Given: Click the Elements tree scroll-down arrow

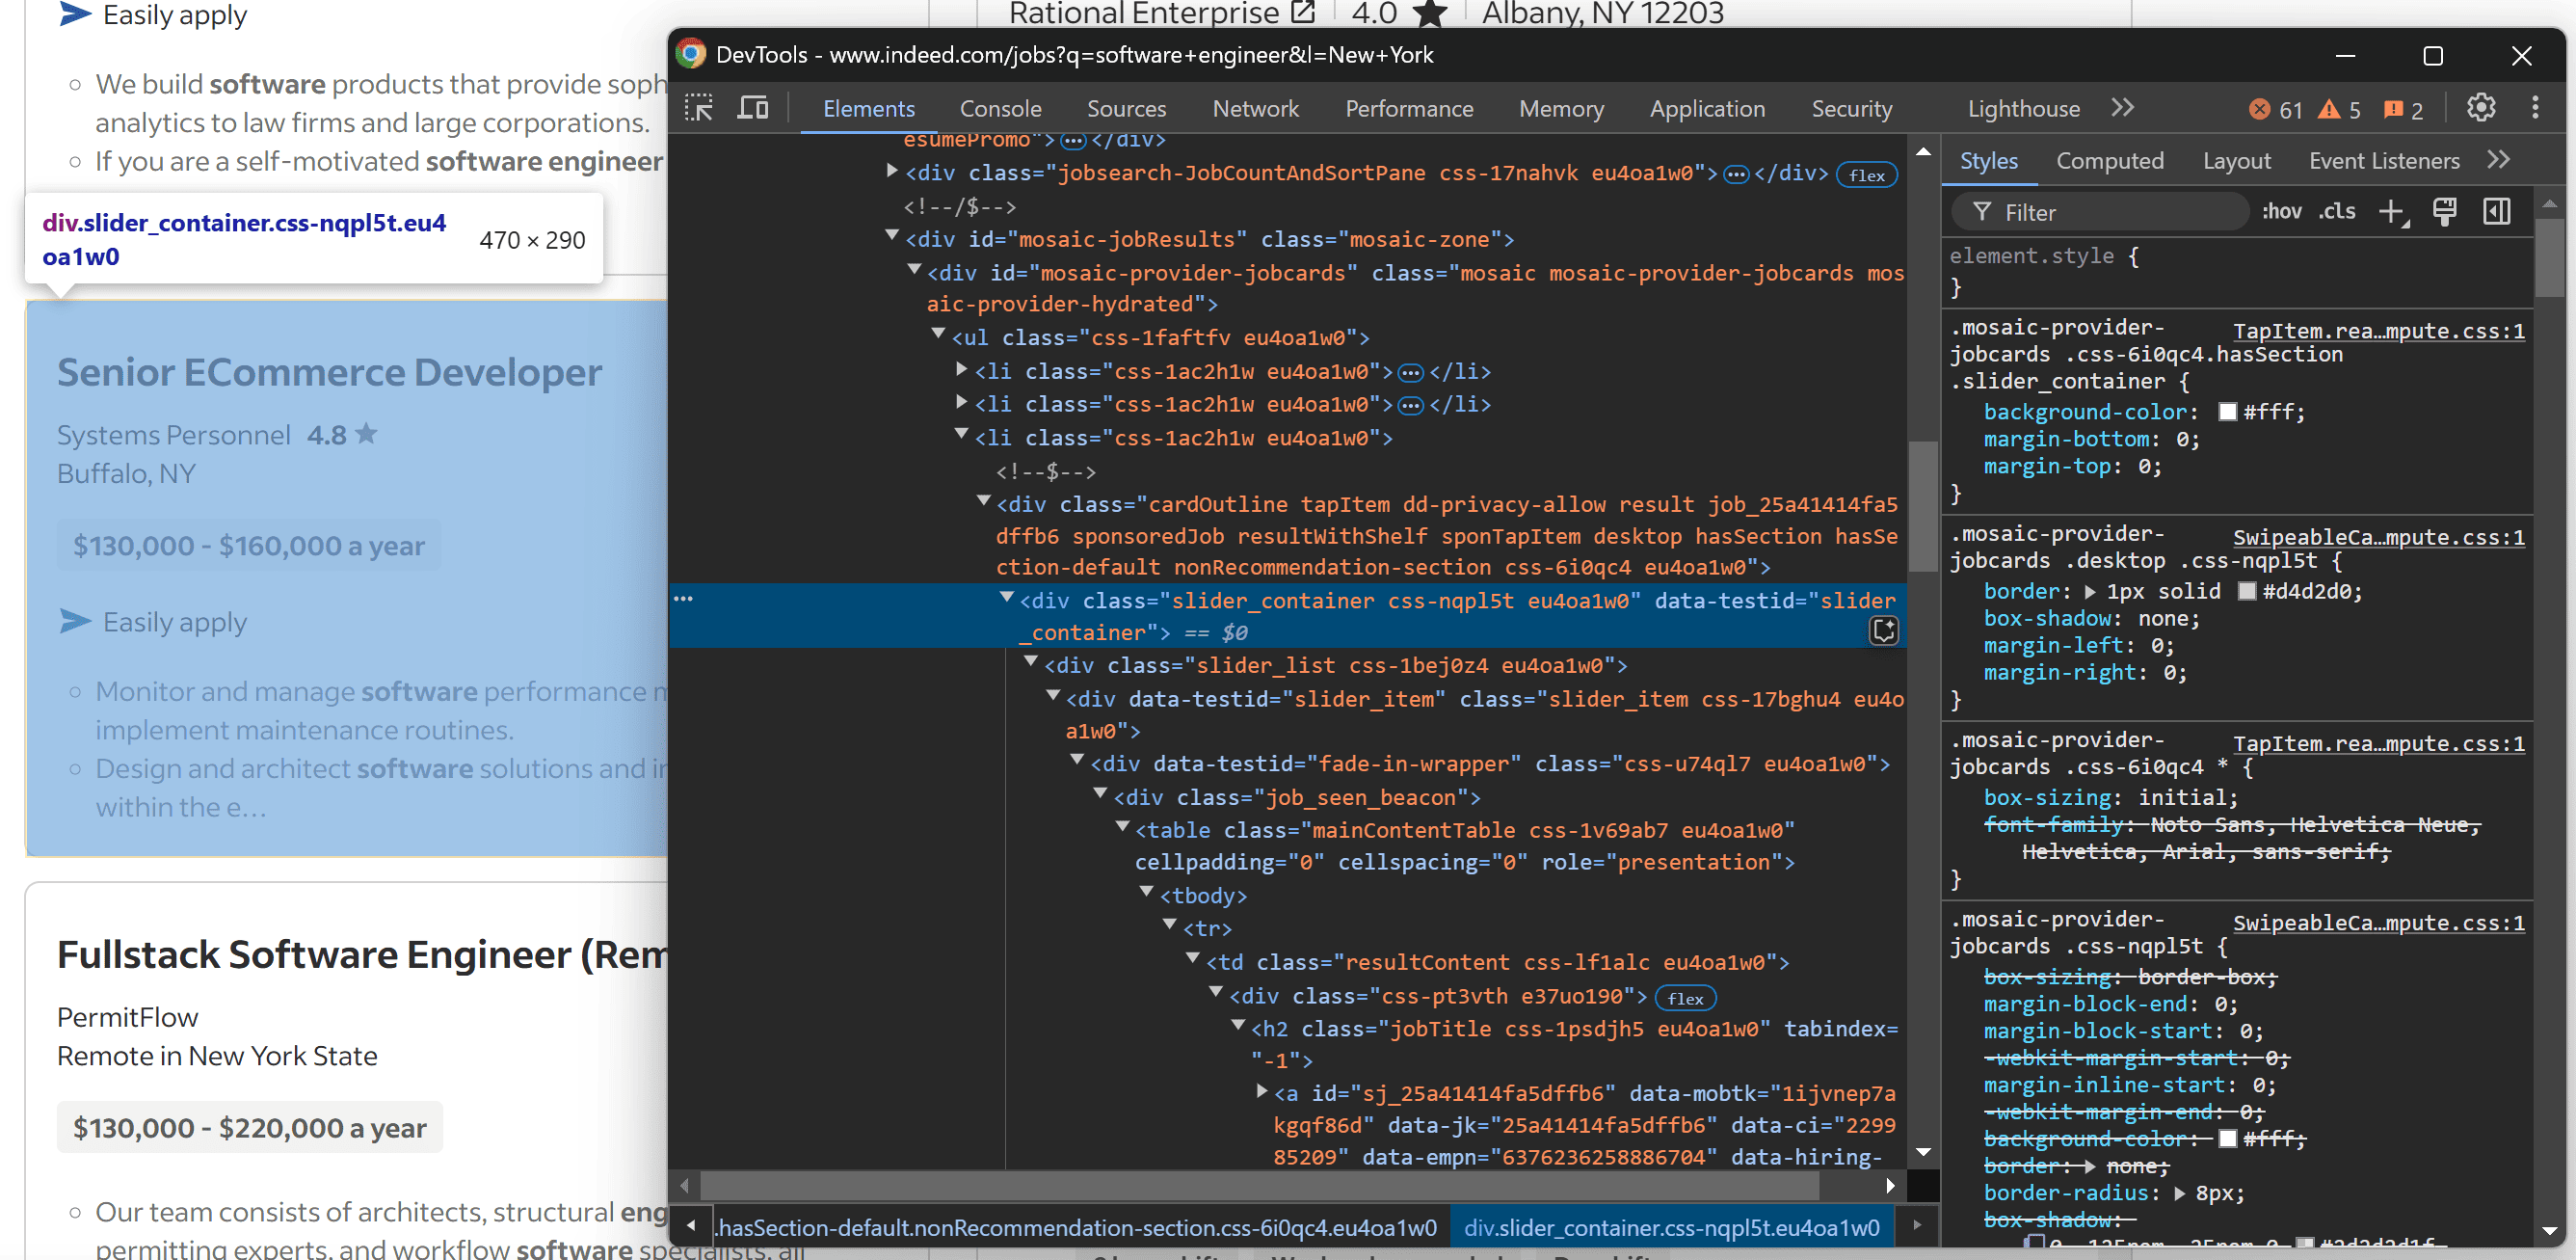Looking at the screenshot, I should tap(1922, 1152).
